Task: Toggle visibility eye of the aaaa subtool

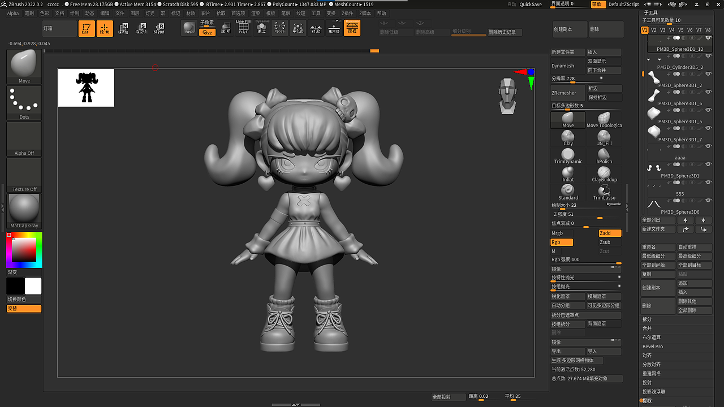Action: 708,146
